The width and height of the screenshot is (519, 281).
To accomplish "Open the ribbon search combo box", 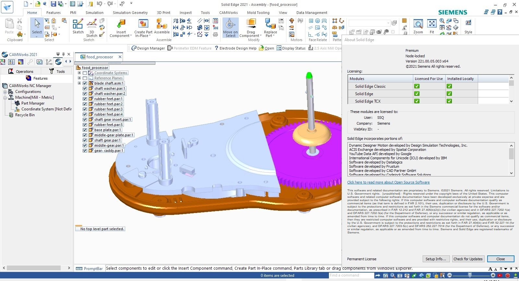I will pos(370,23).
